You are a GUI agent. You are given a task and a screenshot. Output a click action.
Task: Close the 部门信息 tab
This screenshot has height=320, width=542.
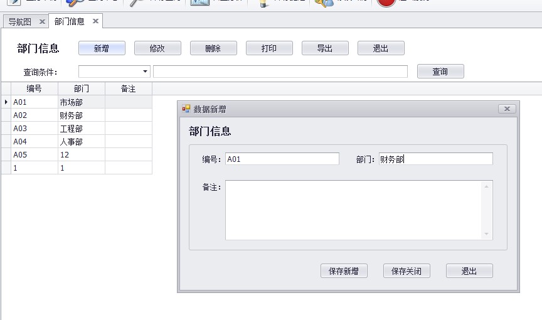96,21
